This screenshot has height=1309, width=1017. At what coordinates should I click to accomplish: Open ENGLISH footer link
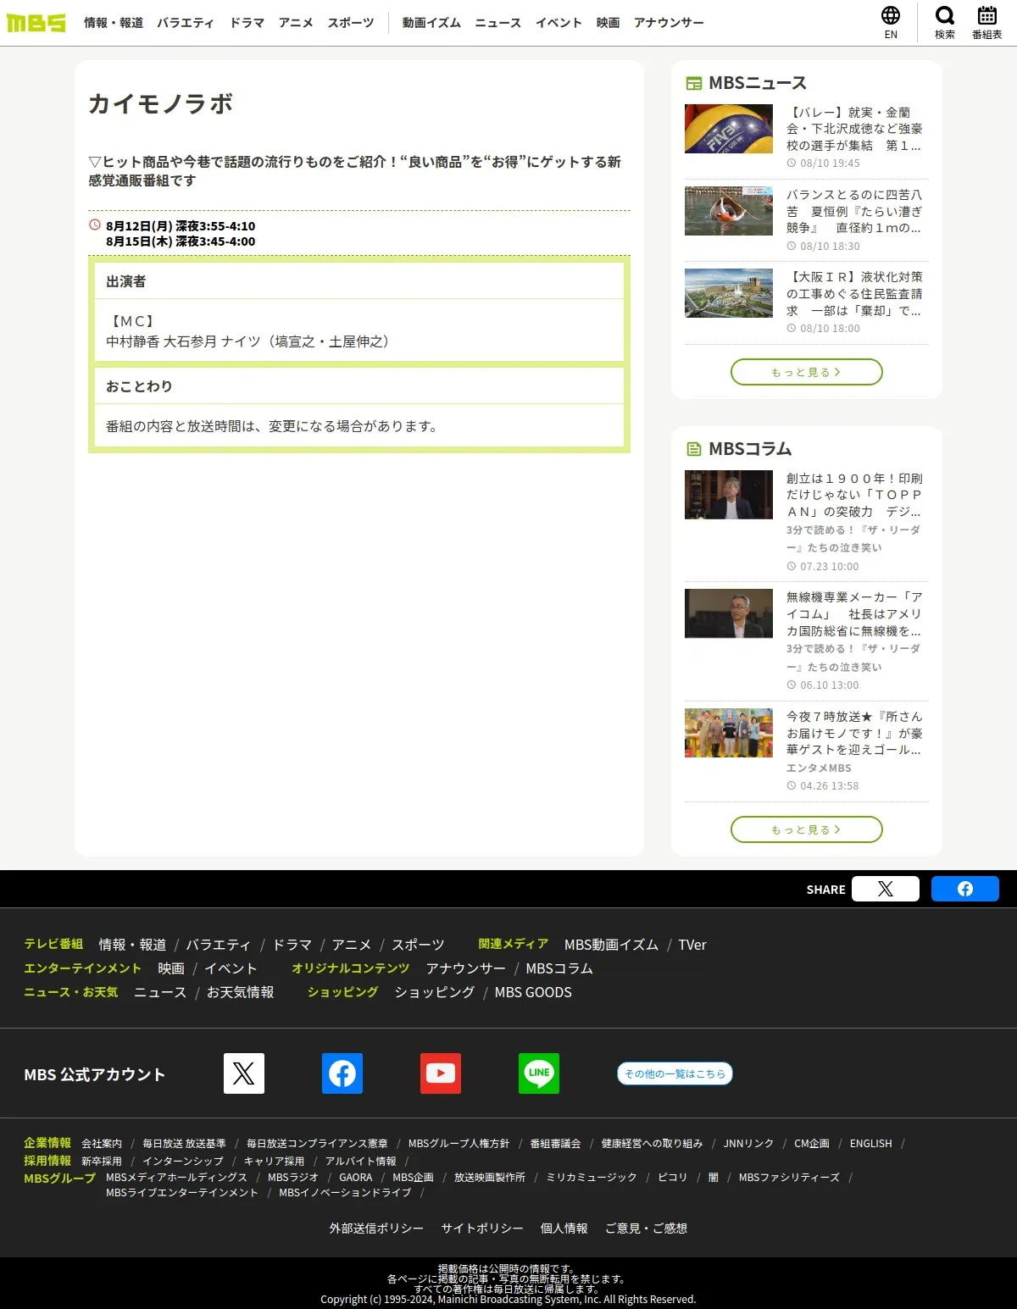coord(871,1144)
